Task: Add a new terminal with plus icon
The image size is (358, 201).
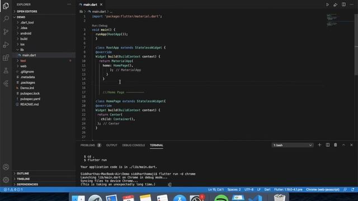Action: [319, 145]
